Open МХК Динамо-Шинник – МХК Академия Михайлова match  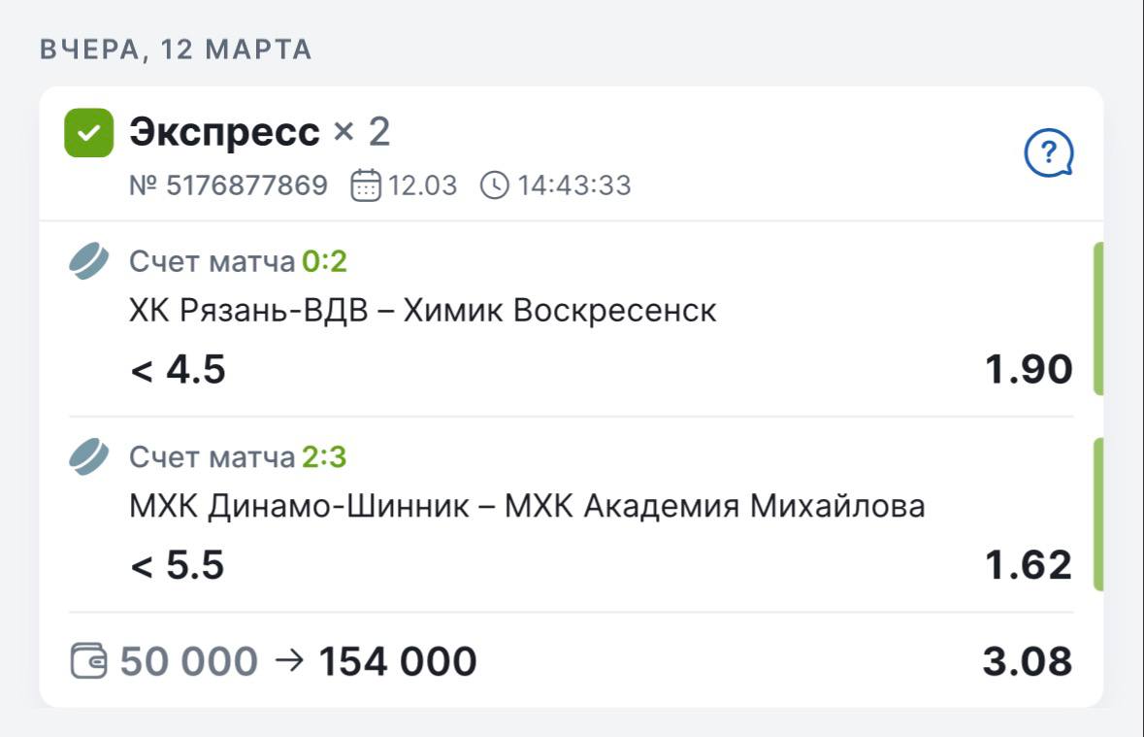click(x=526, y=506)
